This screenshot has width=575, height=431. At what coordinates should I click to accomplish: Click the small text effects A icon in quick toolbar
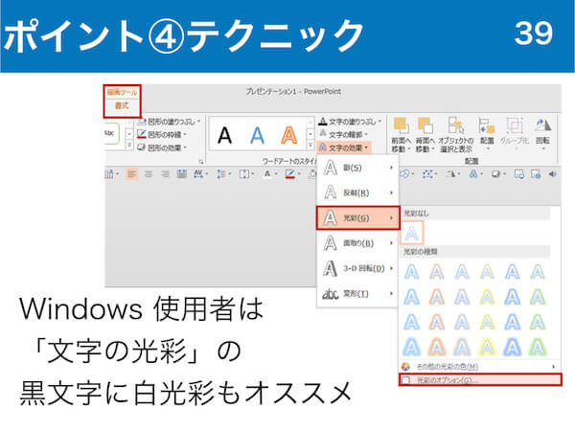pyautogui.click(x=473, y=174)
